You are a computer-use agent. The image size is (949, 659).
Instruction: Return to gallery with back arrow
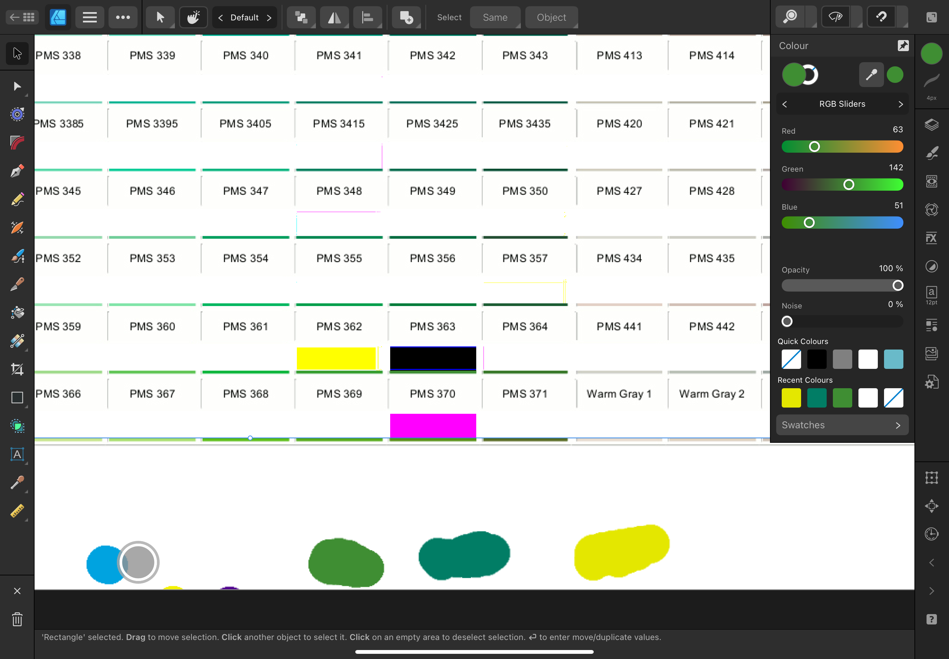tap(22, 17)
